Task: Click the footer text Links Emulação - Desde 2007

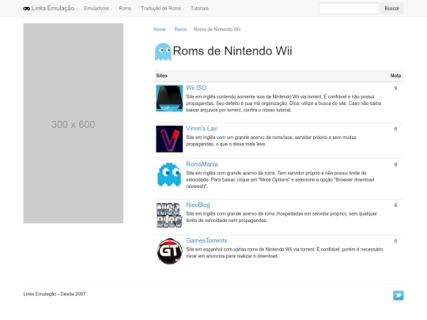Action: click(55, 294)
